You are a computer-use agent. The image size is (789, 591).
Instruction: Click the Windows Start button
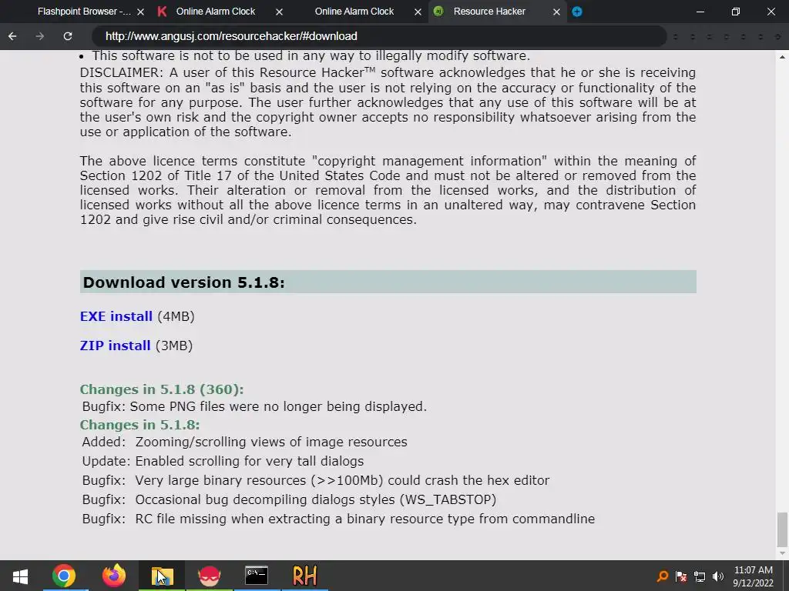point(20,576)
